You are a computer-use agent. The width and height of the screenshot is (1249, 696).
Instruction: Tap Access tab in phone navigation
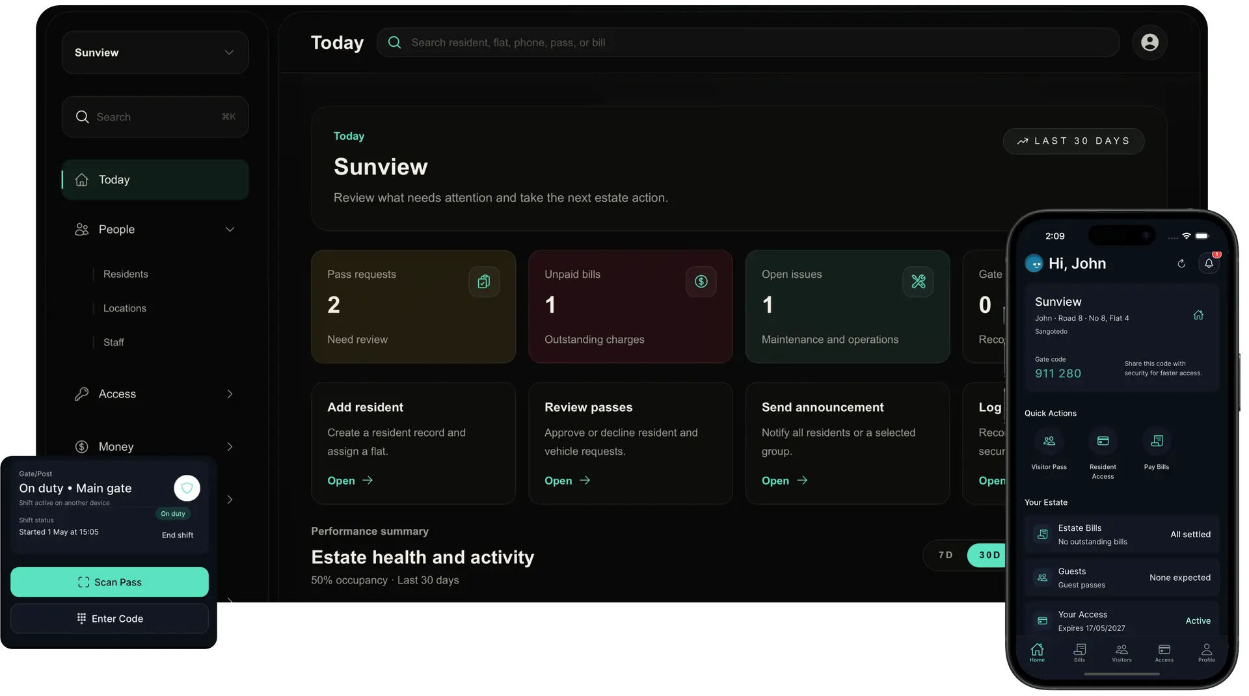(1164, 652)
